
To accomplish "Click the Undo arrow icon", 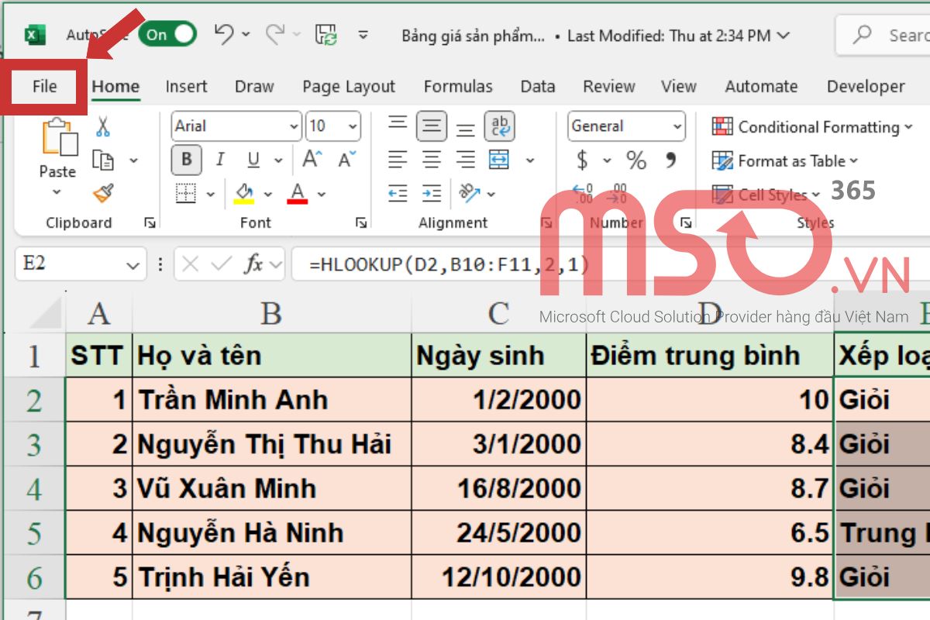I will click(x=224, y=33).
